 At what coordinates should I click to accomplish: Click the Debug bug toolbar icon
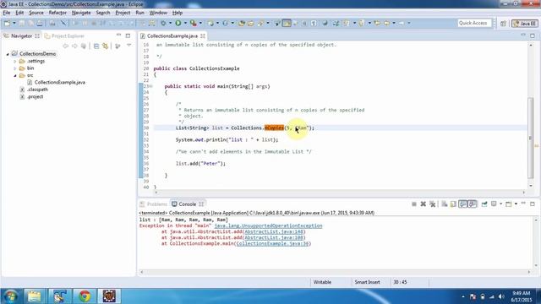[163, 23]
